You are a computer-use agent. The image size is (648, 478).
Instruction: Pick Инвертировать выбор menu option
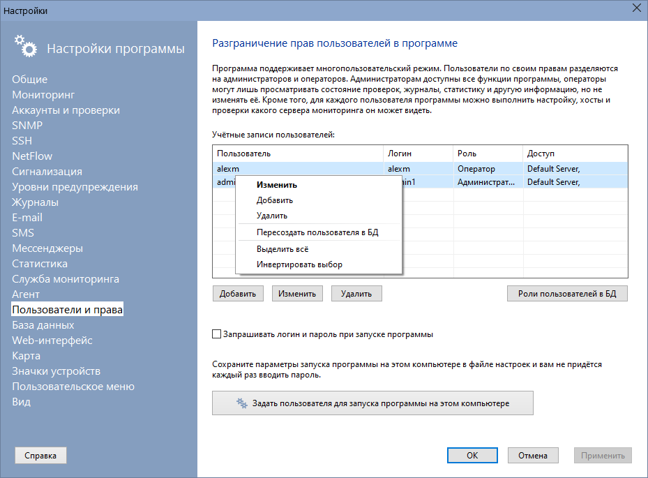tap(299, 264)
